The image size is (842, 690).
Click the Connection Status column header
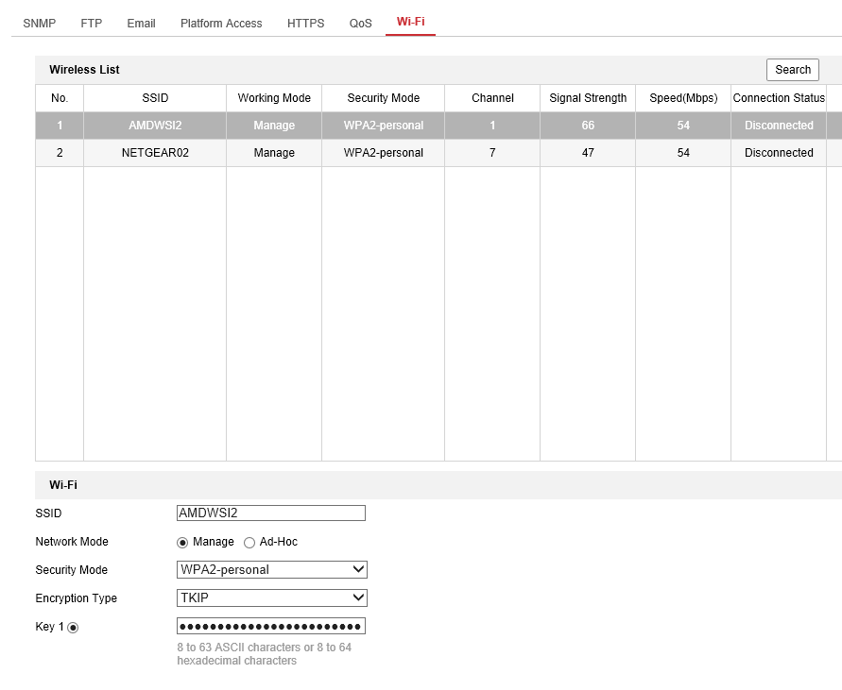coord(779,98)
